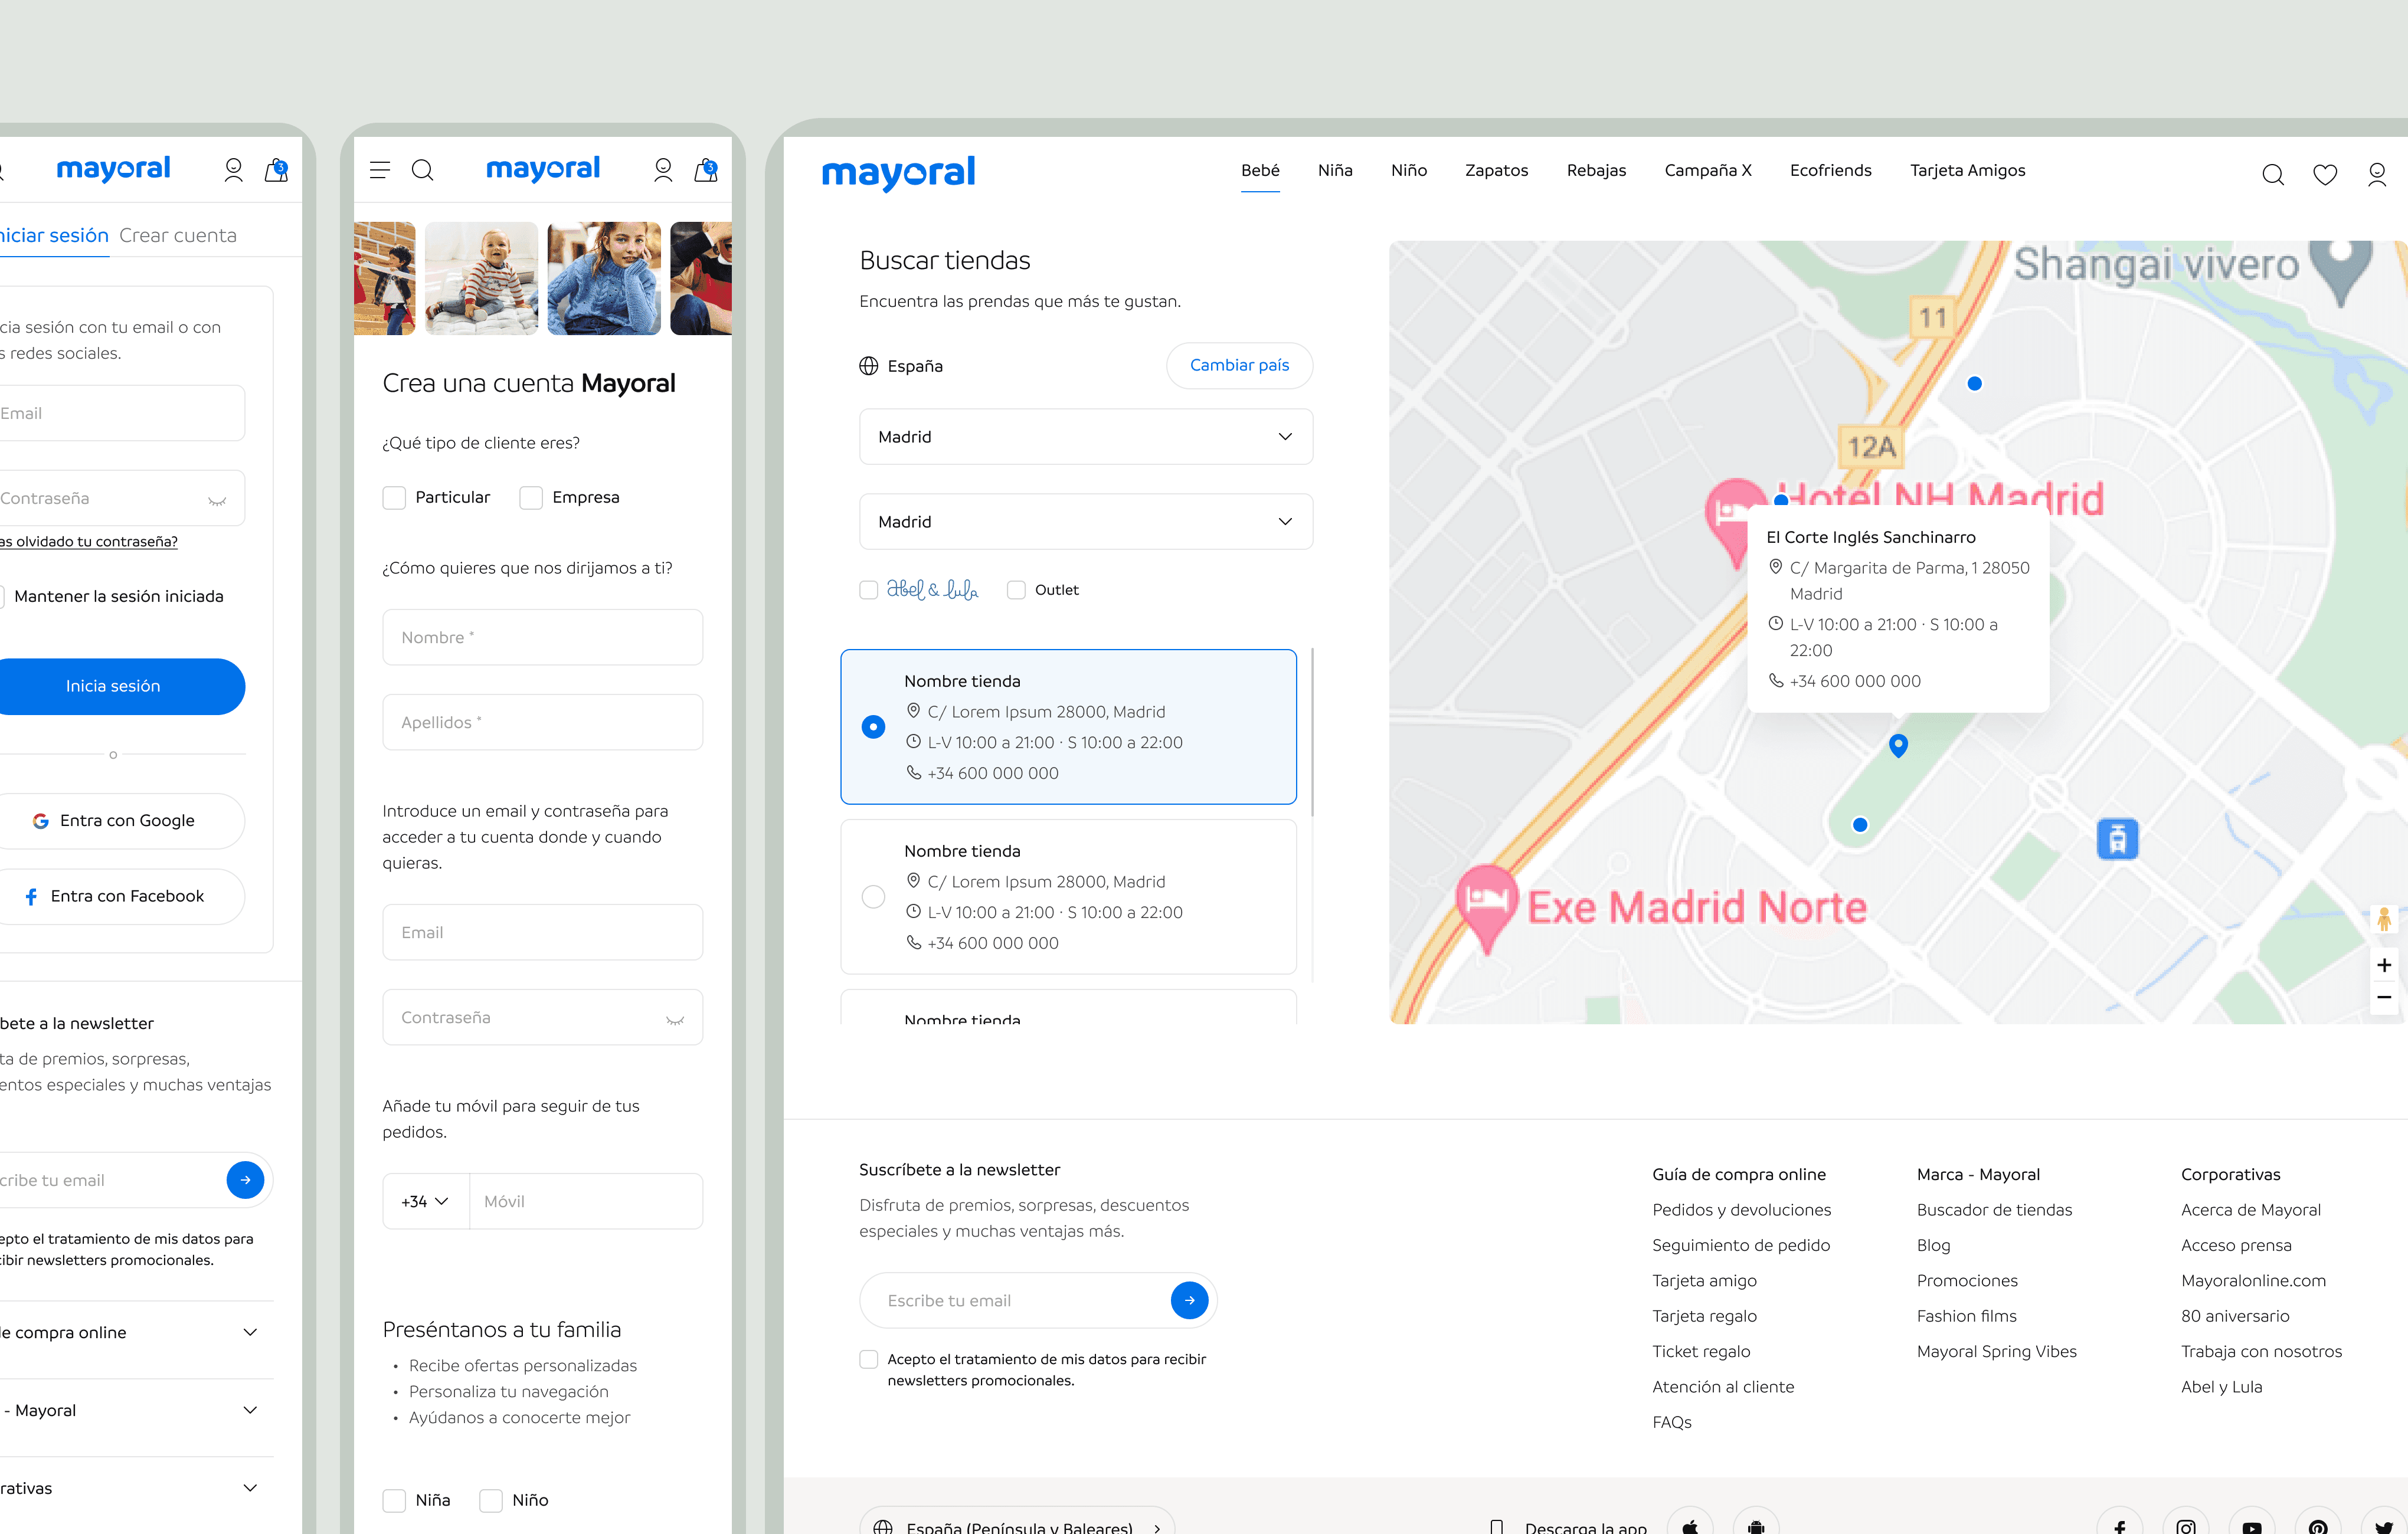Click the Nombre input field

(542, 638)
